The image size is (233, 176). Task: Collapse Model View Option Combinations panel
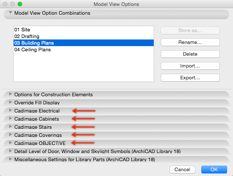[x=10, y=13]
